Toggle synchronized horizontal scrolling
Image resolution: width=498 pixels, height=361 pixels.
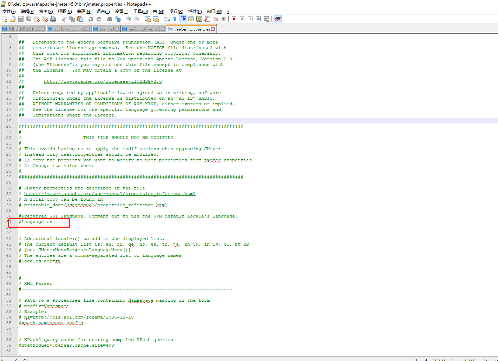point(156,19)
